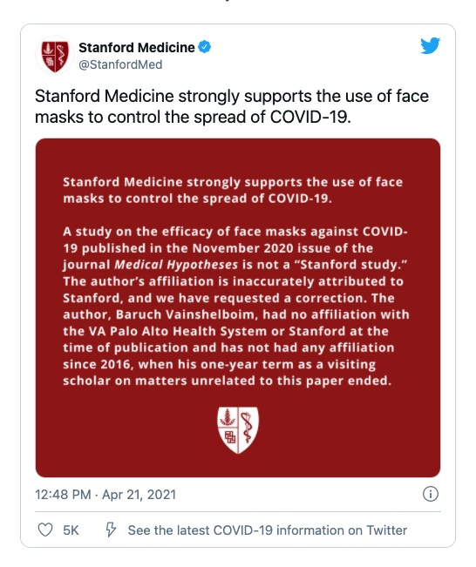The width and height of the screenshot is (476, 567).
Task: Click the lightning bolt icon
Action: tap(111, 530)
